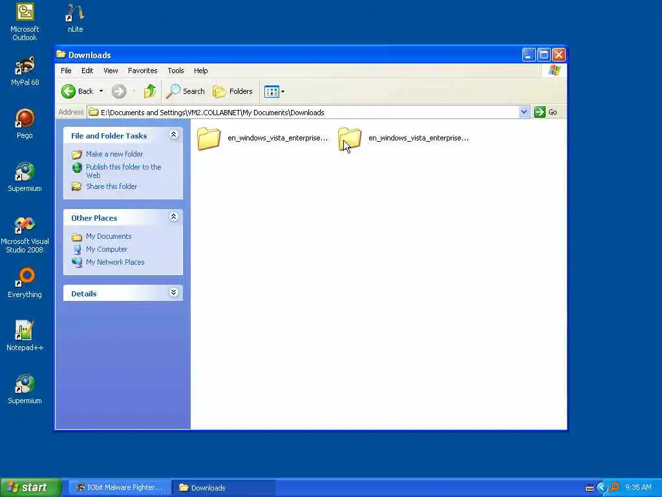Open the Edit menu
This screenshot has height=497, width=662.
(87, 71)
